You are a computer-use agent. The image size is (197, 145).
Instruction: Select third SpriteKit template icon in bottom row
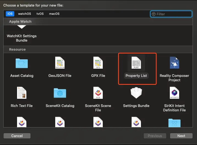[98, 122]
